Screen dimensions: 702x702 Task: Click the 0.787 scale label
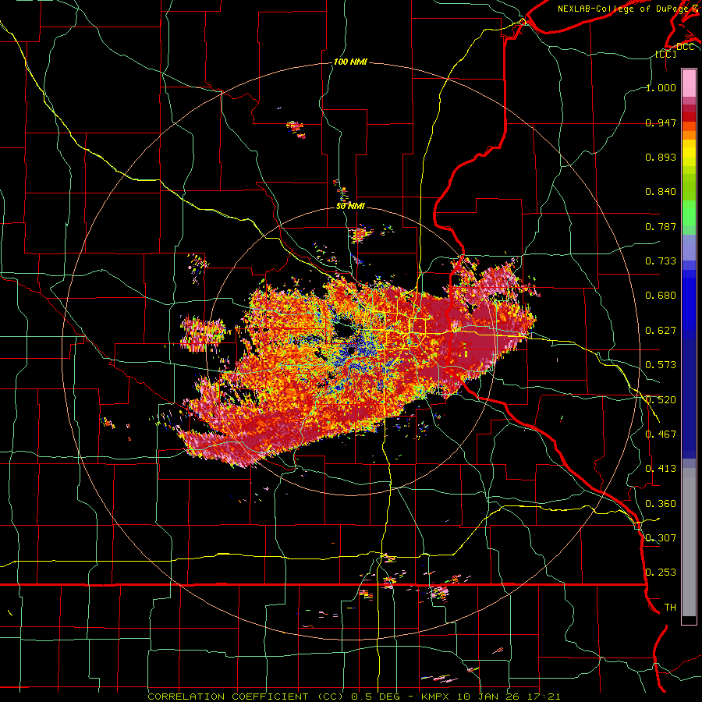(x=661, y=226)
